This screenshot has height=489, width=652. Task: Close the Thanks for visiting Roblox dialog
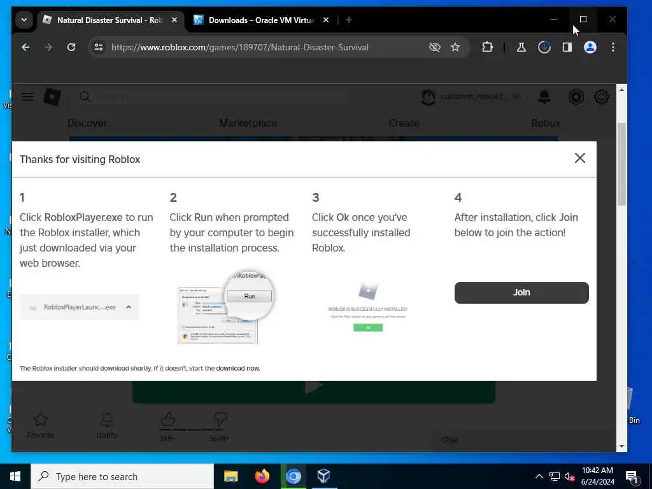(579, 158)
